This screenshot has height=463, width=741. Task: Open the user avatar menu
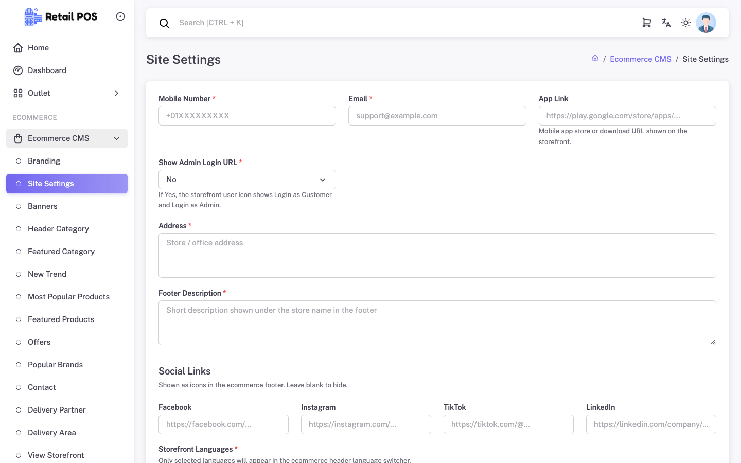pos(706,23)
